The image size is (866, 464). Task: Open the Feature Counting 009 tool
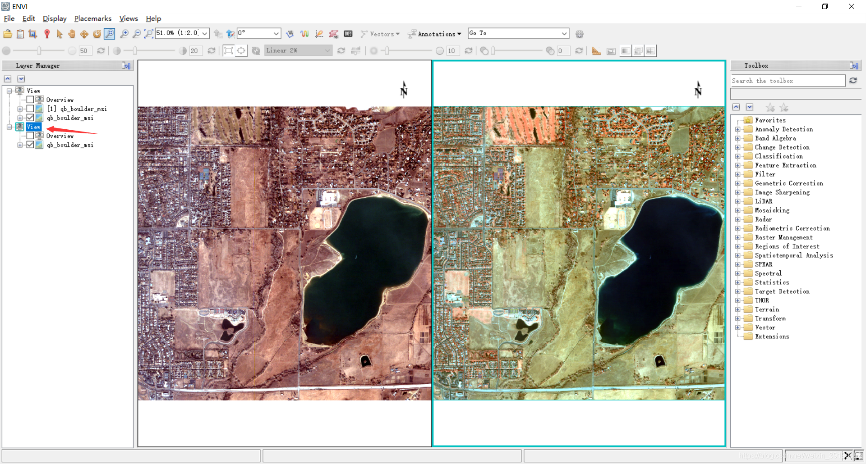click(348, 34)
